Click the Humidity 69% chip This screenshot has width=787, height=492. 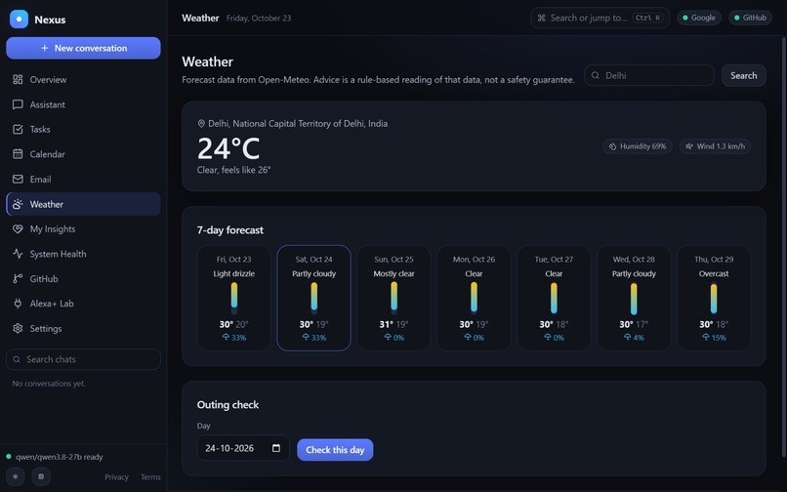point(637,146)
